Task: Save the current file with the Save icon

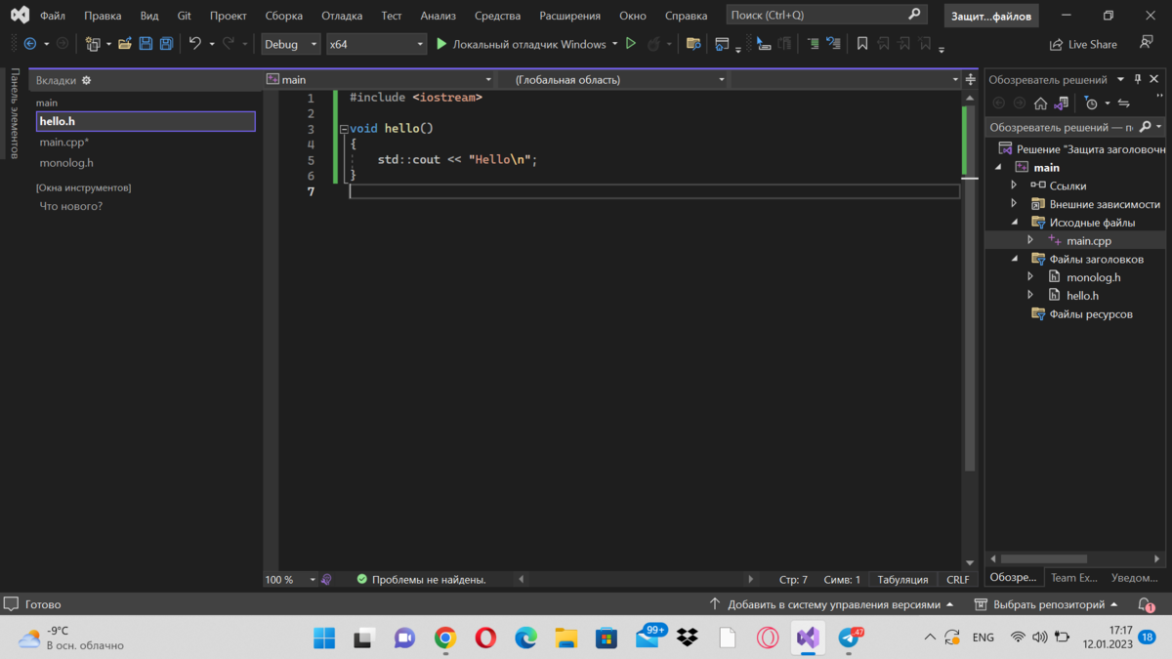Action: click(146, 44)
